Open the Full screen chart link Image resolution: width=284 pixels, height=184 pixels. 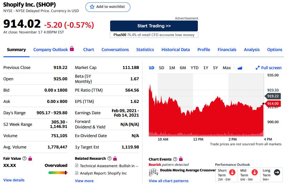tap(269, 68)
